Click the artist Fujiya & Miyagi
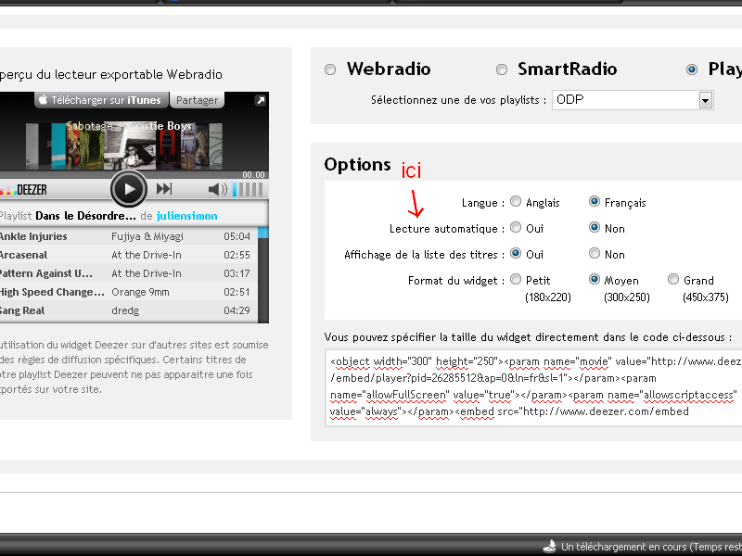 (147, 236)
